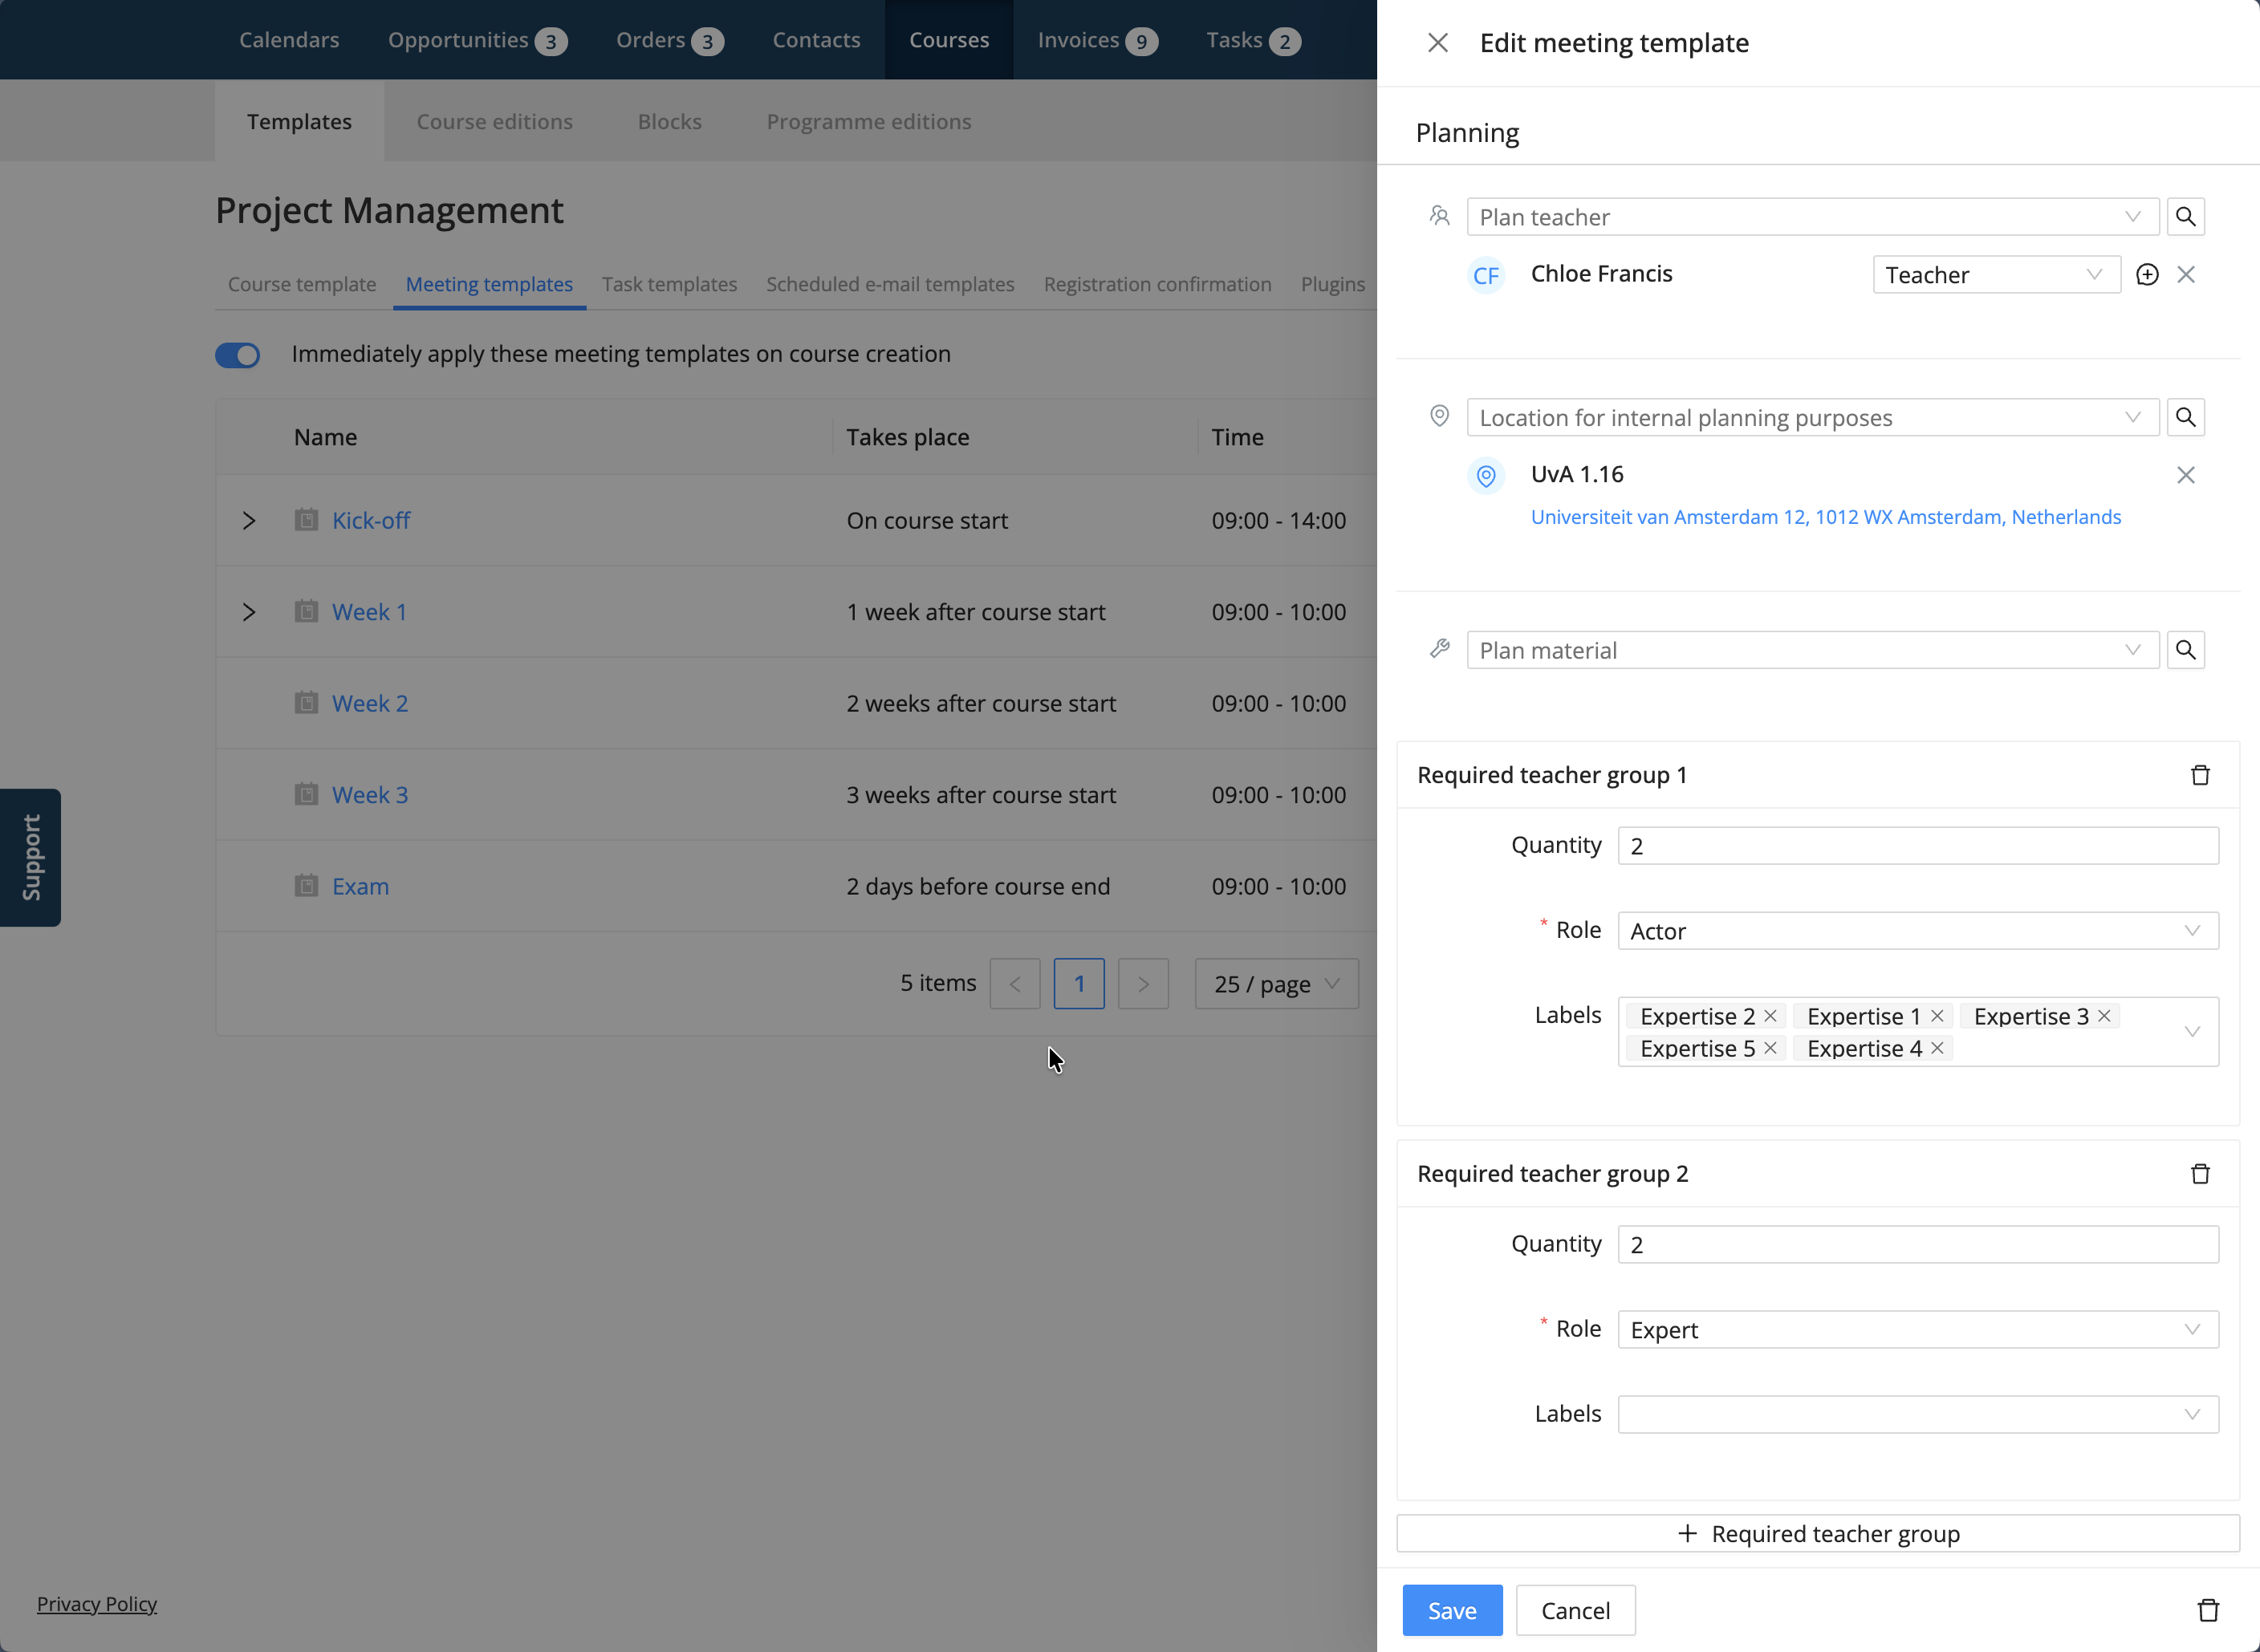The width and height of the screenshot is (2260, 1652).
Task: Click the search icon beside Plan teacher
Action: [2185, 217]
